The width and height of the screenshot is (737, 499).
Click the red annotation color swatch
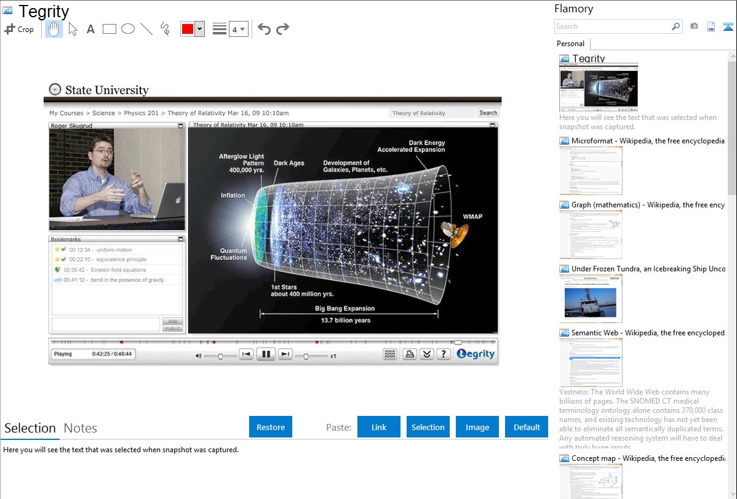coord(188,29)
